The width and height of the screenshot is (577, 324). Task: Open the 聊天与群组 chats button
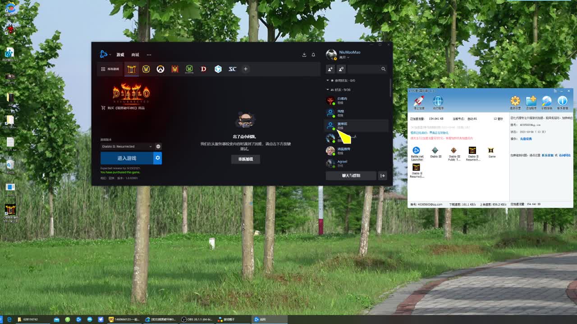click(x=351, y=175)
